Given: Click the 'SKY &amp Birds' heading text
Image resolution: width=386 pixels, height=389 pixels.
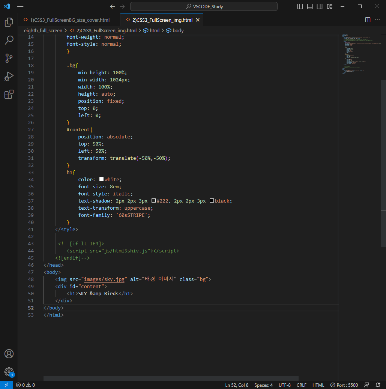Looking at the screenshot, I should [x=98, y=293].
